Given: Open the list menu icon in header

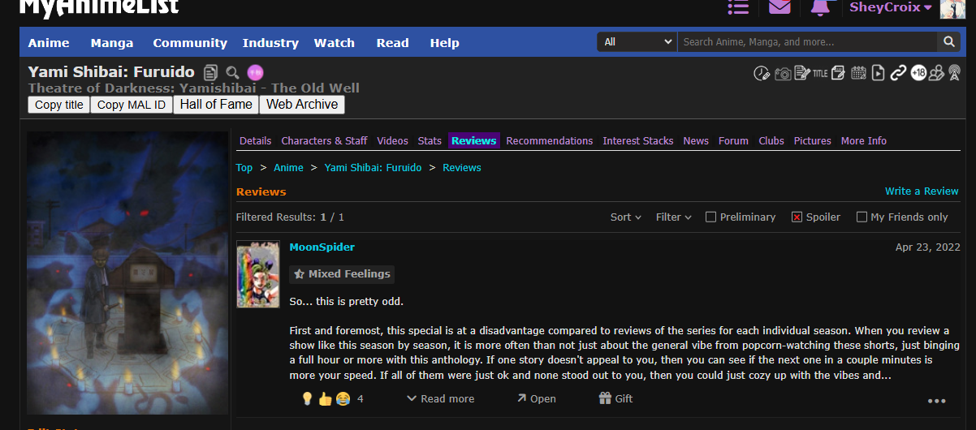Looking at the screenshot, I should pyautogui.click(x=738, y=7).
